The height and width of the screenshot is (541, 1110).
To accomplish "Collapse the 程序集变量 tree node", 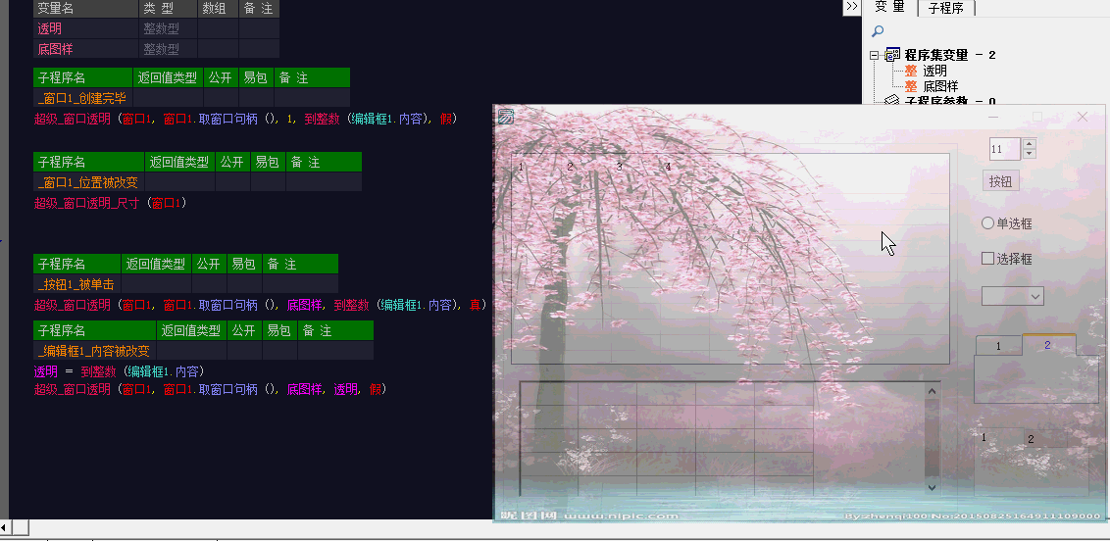I will pos(875,56).
